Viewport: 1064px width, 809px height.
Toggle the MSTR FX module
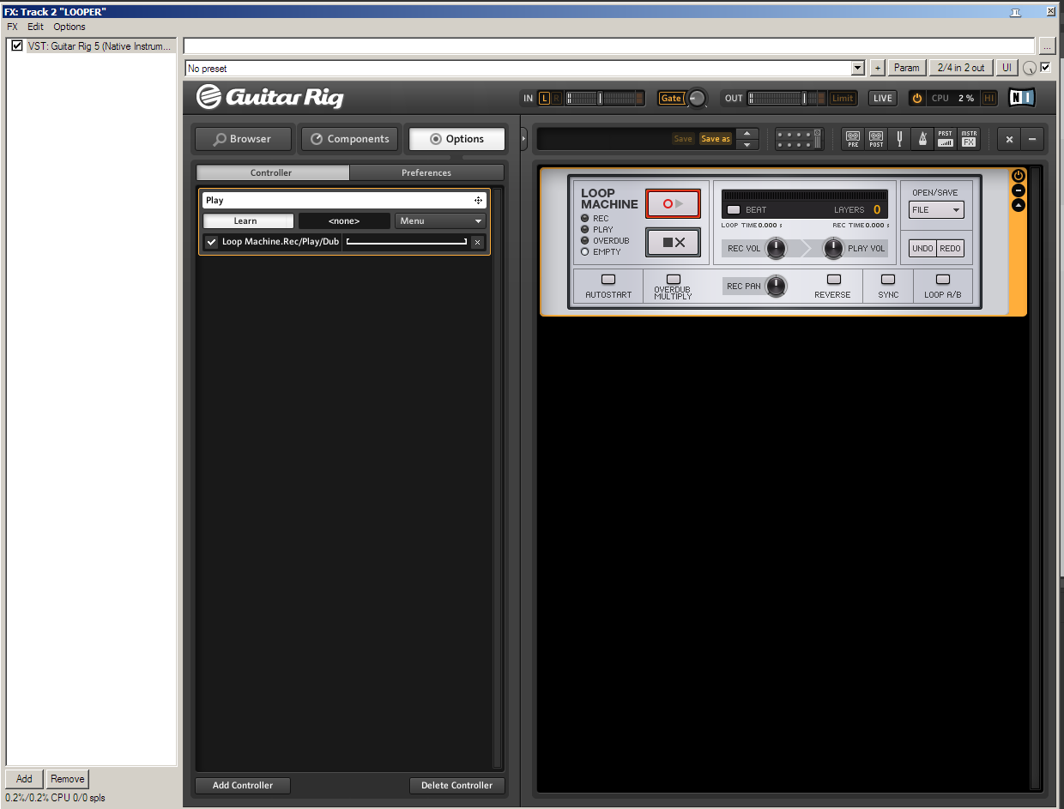click(x=969, y=139)
